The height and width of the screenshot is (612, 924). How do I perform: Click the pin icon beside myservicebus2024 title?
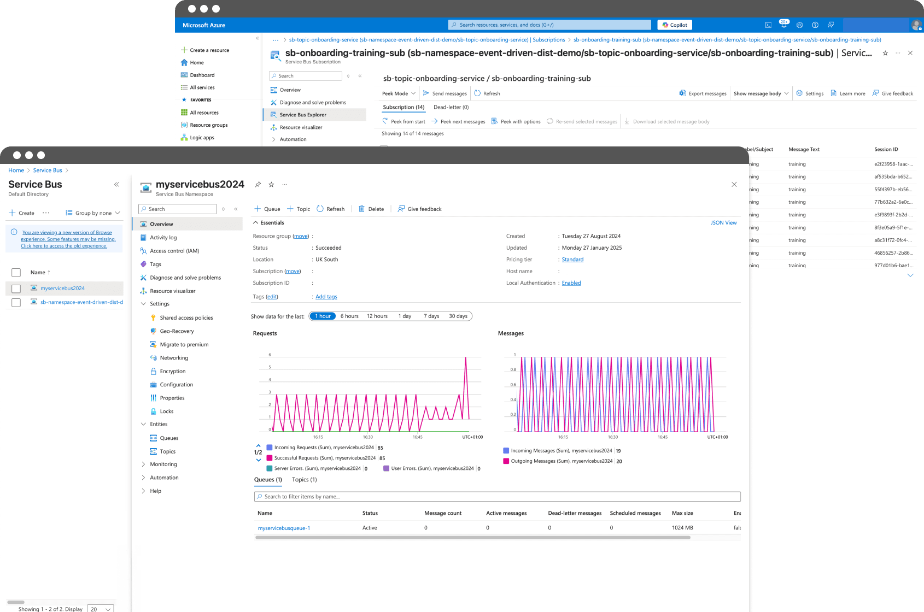tap(258, 185)
